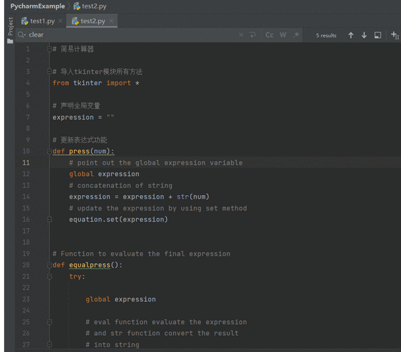This screenshot has width=401, height=352.
Task: Toggle Regex search option
Action: tap(296, 34)
